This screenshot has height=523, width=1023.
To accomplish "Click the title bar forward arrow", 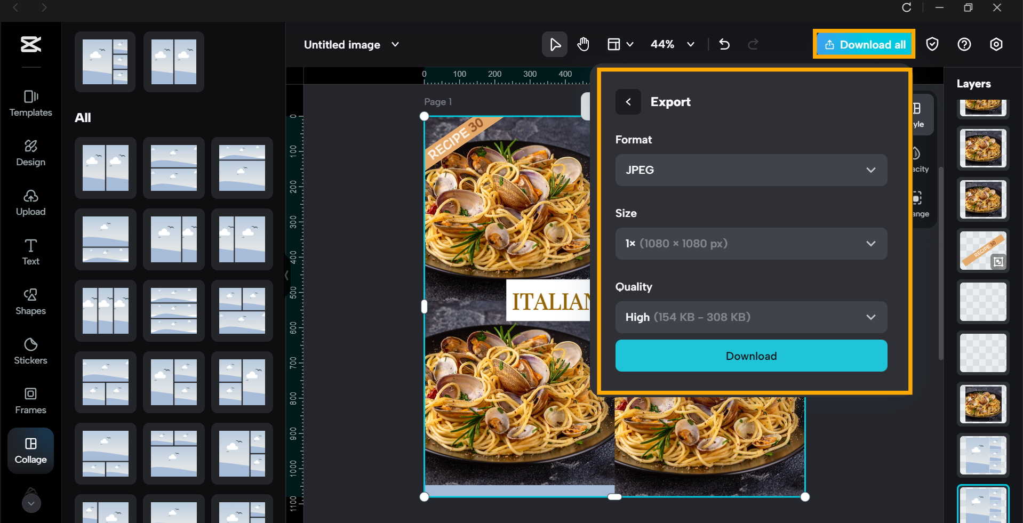I will tap(44, 7).
